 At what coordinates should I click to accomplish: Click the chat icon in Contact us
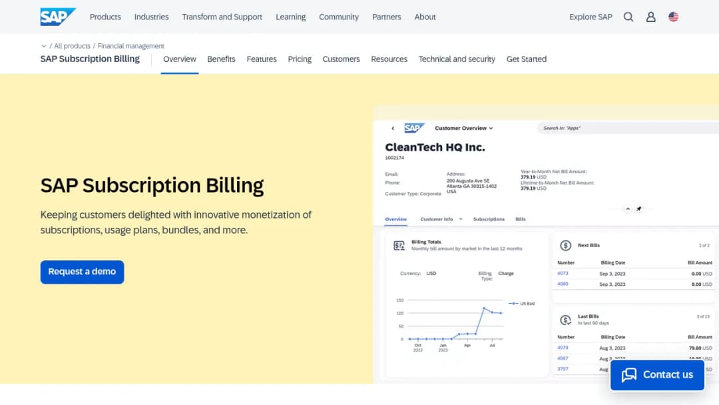628,375
